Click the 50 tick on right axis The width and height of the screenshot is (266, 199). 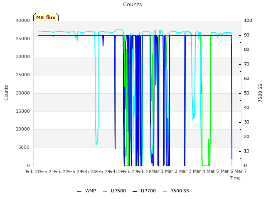coord(246,93)
